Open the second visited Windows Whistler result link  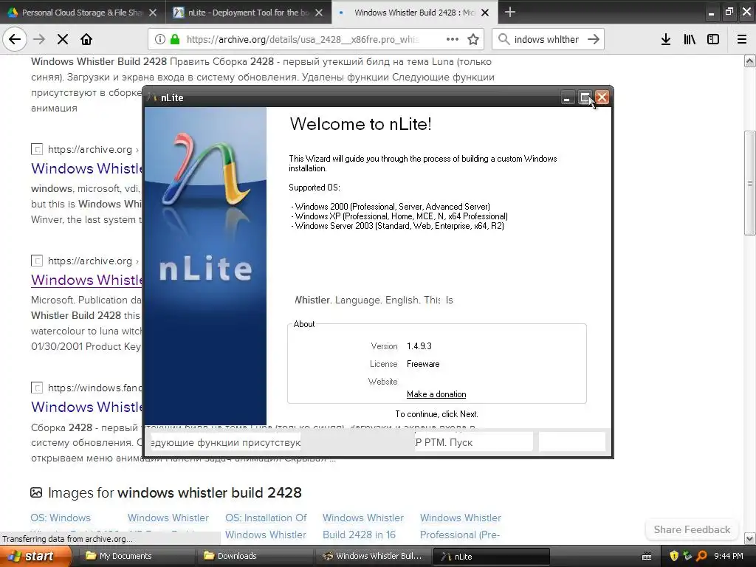[86, 280]
